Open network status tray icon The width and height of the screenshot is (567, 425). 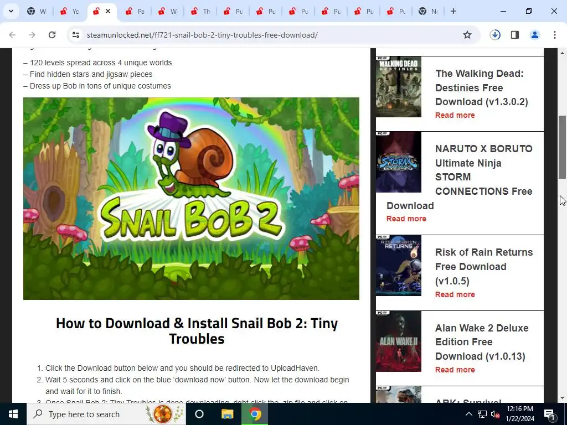482,414
